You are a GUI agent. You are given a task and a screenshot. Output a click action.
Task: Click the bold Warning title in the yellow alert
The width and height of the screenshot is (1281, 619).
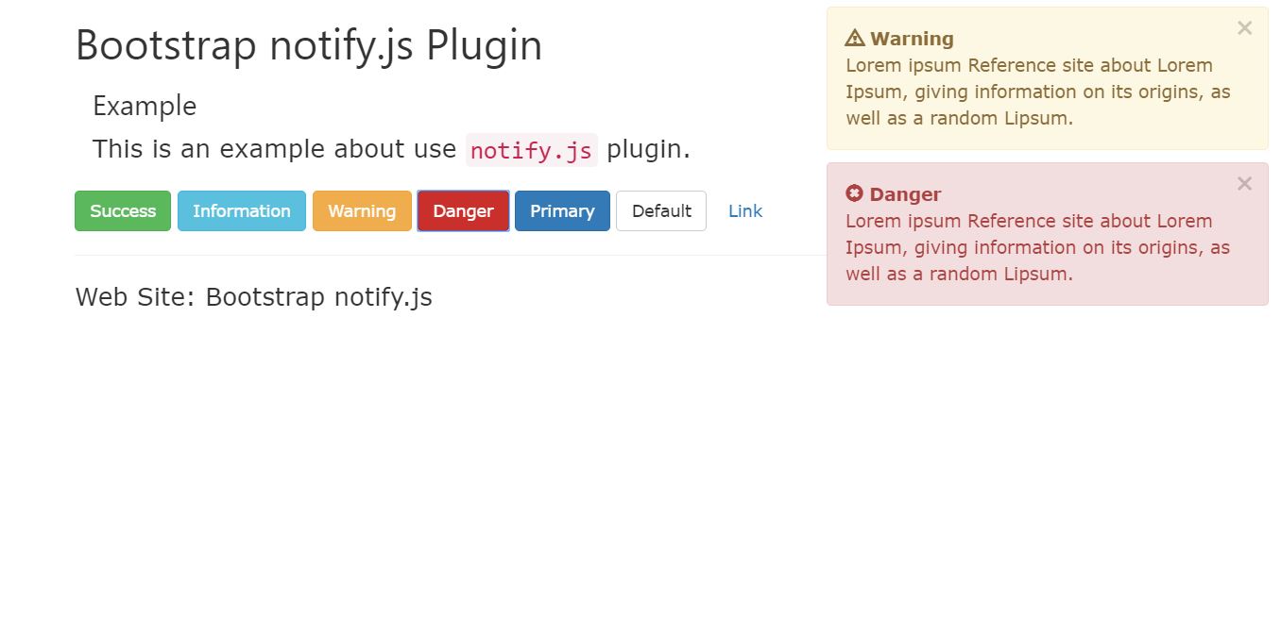(912, 39)
